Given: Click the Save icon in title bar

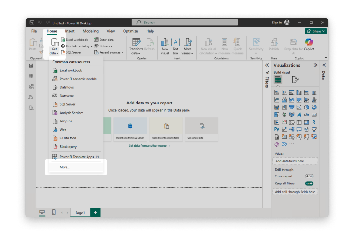Looking at the screenshot, I should pyautogui.click(x=32, y=23).
